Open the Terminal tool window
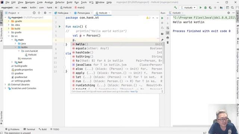The height and width of the screenshot is (134, 239). pos(29,129)
